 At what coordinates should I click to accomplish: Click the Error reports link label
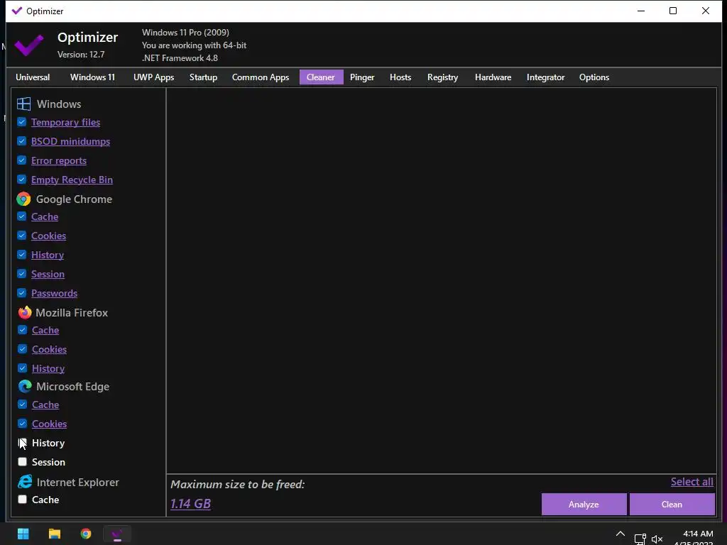(x=59, y=161)
